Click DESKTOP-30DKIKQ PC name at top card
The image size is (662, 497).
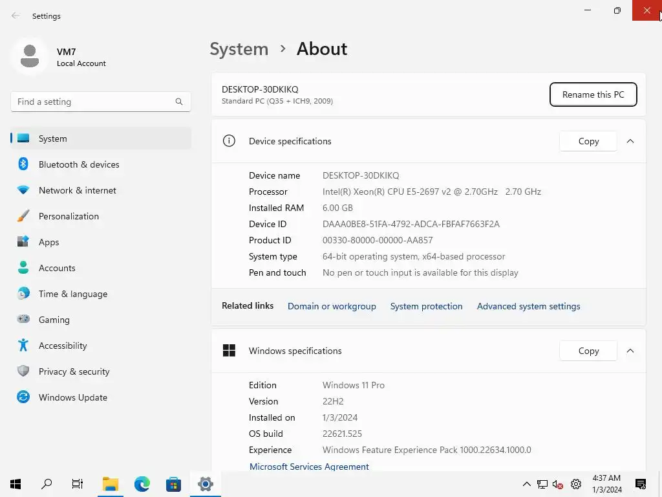click(260, 89)
